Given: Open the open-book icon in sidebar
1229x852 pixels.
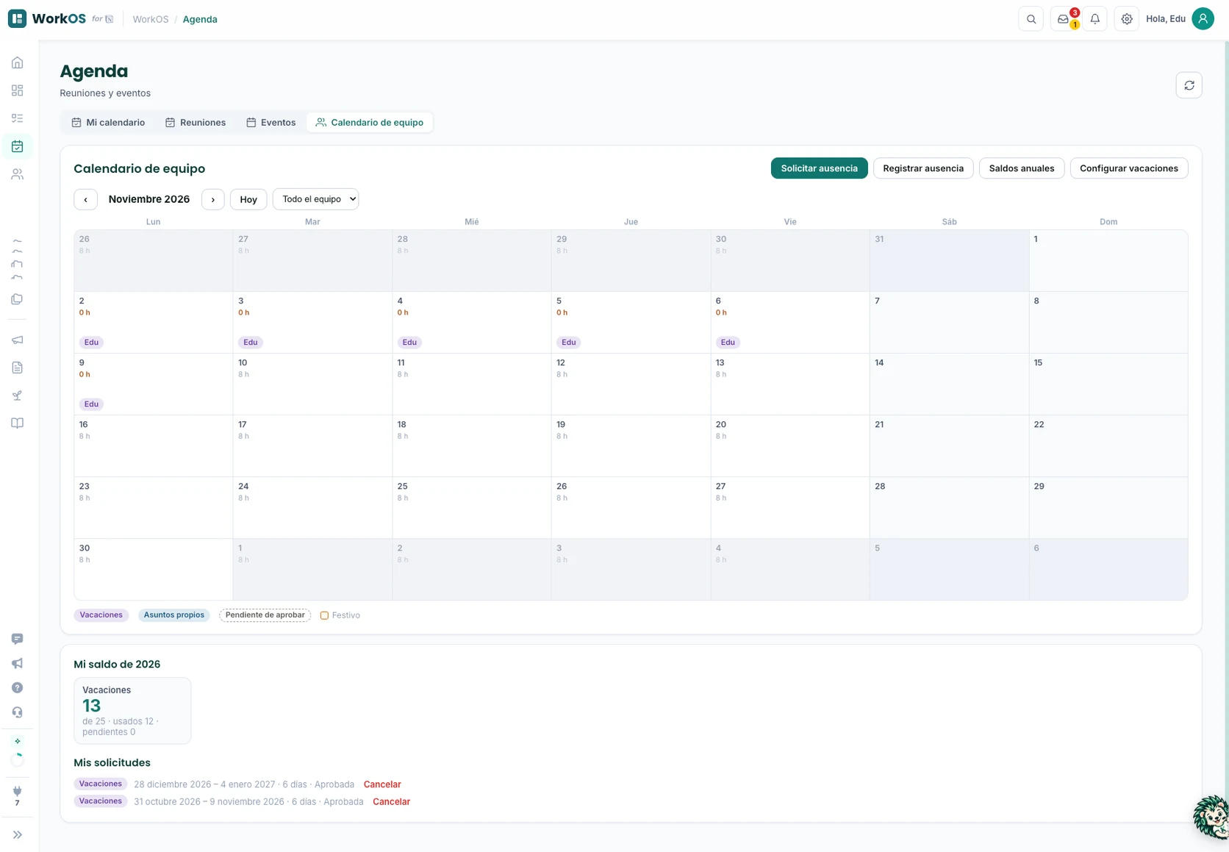Looking at the screenshot, I should 17,423.
